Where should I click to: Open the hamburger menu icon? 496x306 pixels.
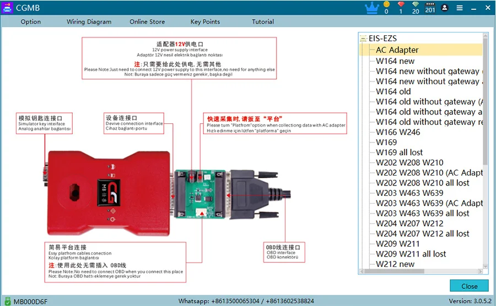point(460,8)
